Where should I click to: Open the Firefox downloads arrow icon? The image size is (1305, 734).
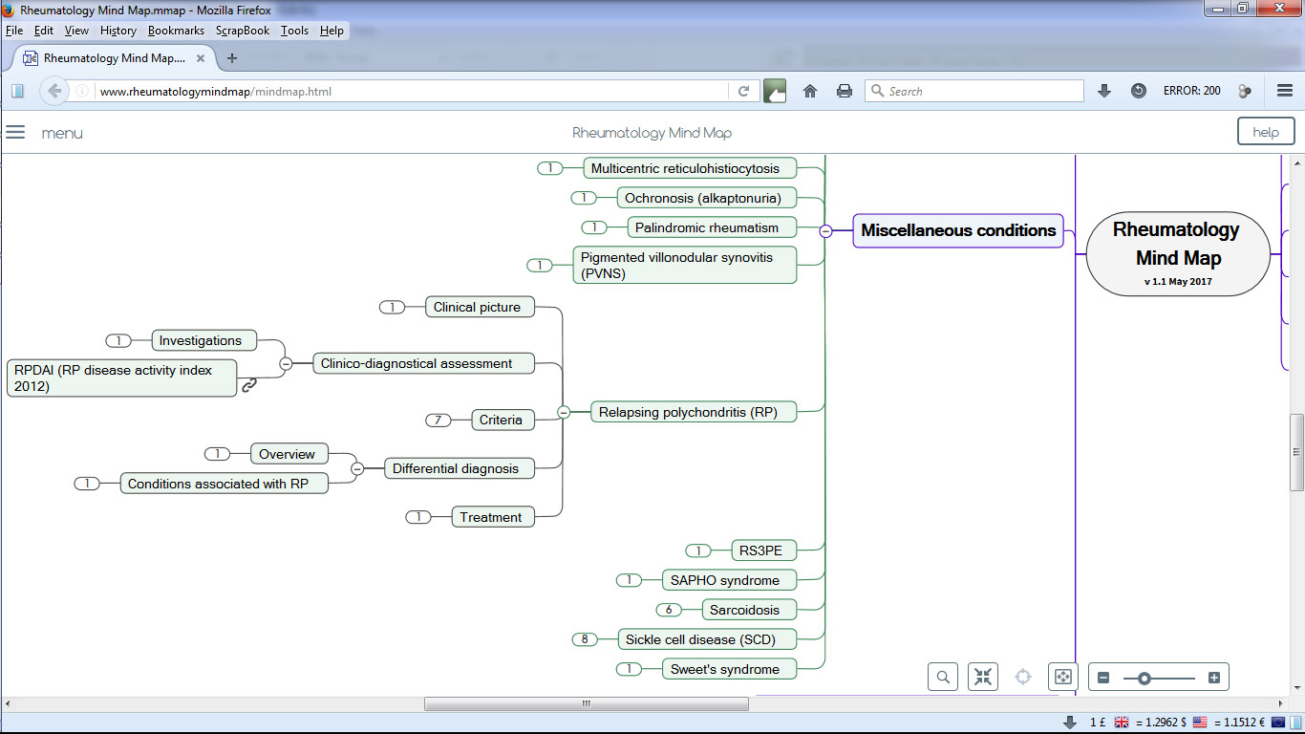[x=1104, y=91]
